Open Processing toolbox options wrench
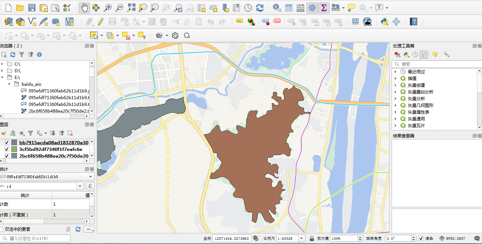482x244 pixels. 447,55
